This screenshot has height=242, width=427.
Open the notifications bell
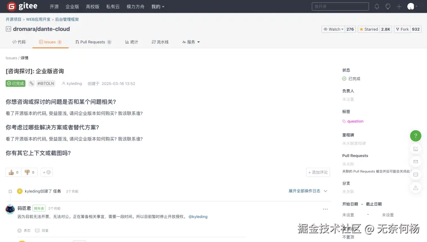pyautogui.click(x=377, y=6)
